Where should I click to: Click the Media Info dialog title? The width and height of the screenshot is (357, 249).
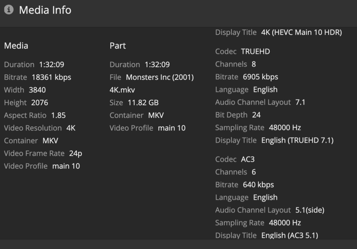45,10
